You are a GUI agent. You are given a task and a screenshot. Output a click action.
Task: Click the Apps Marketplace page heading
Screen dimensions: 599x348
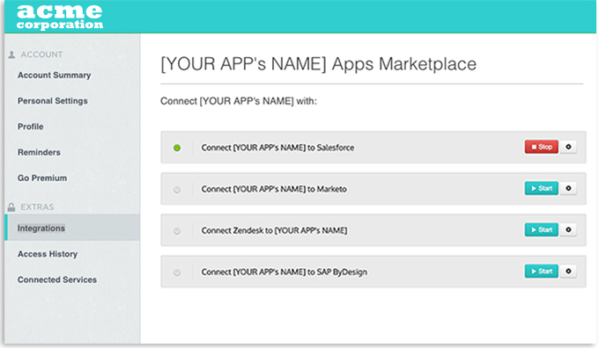(319, 63)
